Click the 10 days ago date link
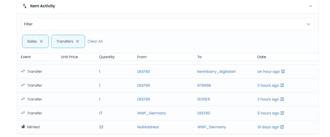Image resolution: width=330 pixels, height=137 pixels. click(268, 127)
